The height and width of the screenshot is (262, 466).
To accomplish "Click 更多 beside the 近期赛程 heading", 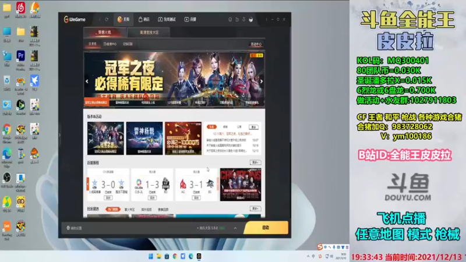I will [x=255, y=162].
